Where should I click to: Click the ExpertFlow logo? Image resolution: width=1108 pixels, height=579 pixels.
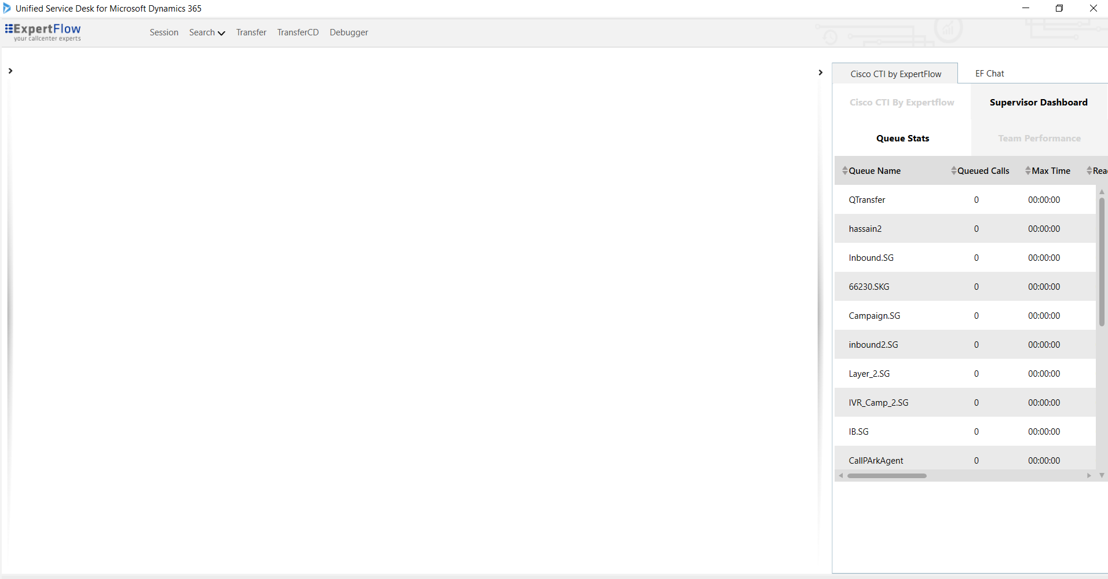point(43,32)
